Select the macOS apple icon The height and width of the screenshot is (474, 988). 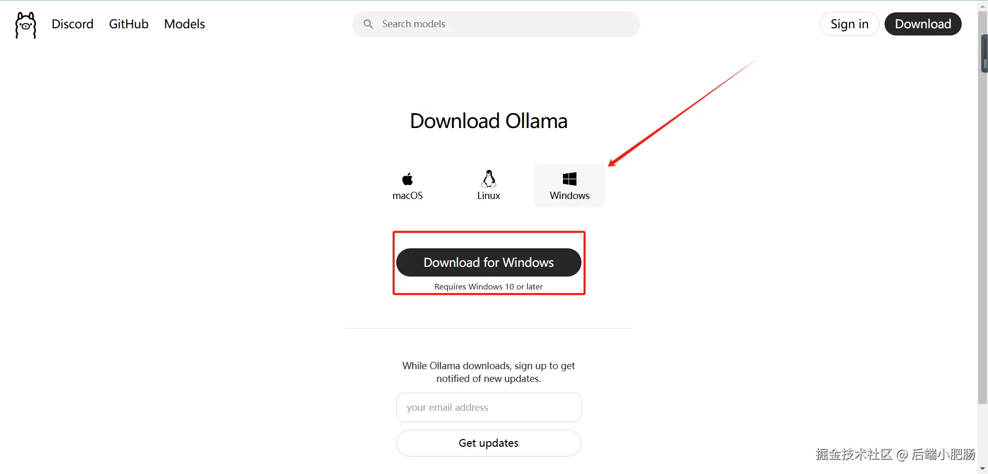pyautogui.click(x=408, y=179)
